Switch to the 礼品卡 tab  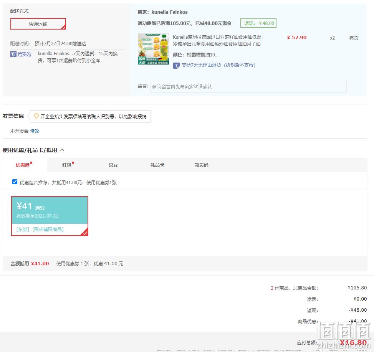tap(157, 165)
